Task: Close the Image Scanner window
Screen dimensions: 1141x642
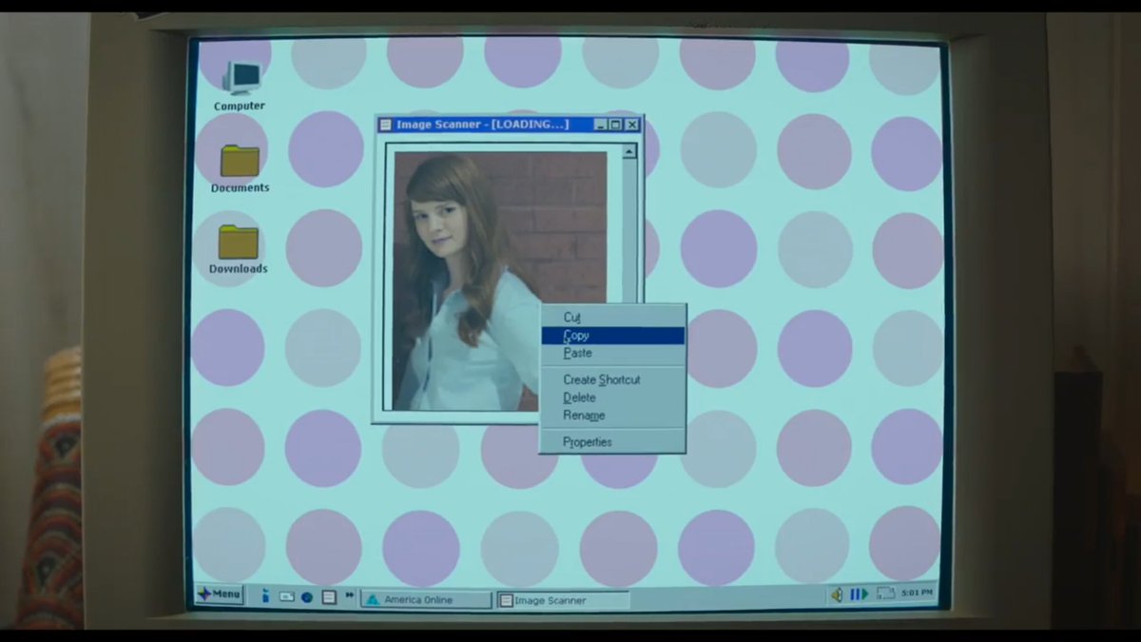Action: pyautogui.click(x=632, y=125)
